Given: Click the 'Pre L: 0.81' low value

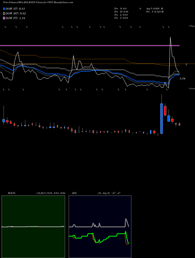Looking at the screenshot, I should point(121,15).
